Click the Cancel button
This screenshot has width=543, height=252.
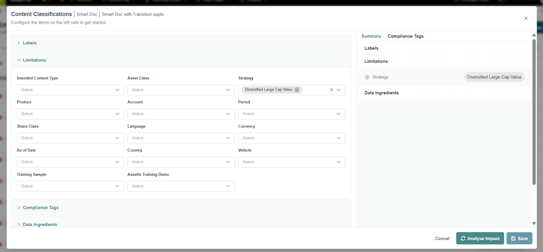point(442,239)
